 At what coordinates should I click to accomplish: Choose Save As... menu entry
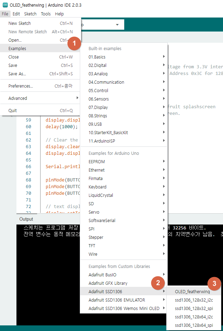[x=41, y=74]
